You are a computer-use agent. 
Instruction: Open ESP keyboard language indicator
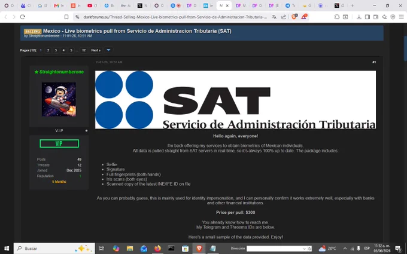(x=367, y=248)
